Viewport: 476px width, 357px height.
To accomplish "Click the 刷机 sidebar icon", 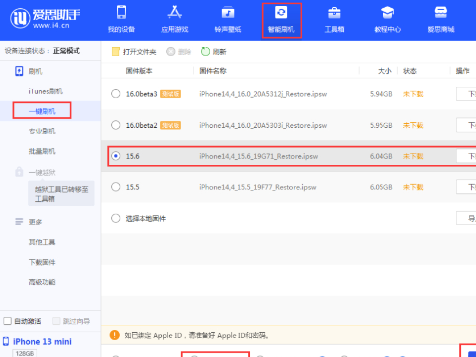I will (19, 71).
